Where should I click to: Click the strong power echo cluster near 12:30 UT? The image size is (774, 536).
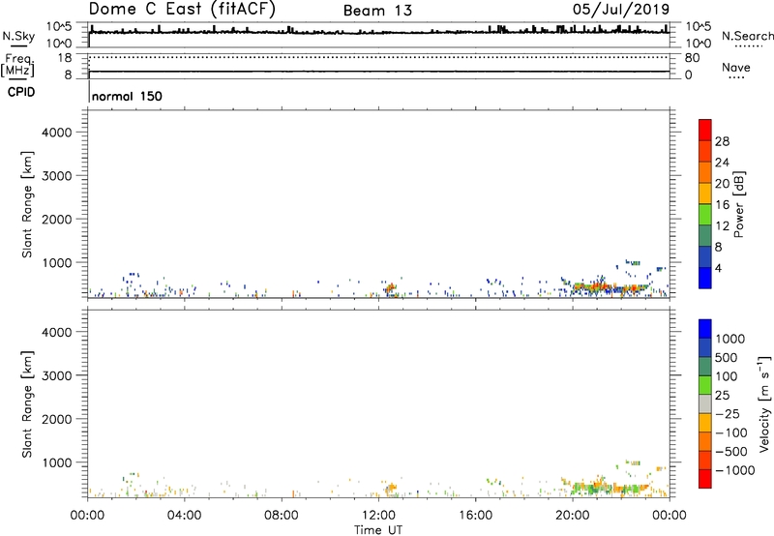tap(391, 287)
